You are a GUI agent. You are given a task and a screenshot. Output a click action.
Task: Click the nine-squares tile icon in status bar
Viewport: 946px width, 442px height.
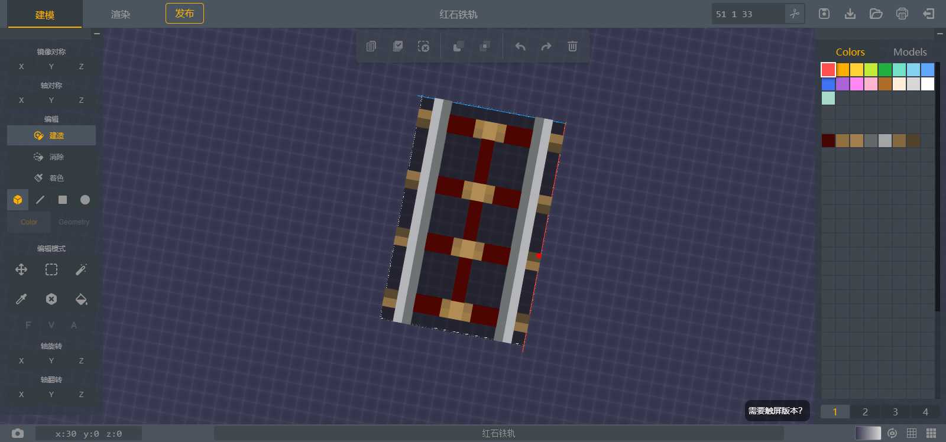(931, 433)
